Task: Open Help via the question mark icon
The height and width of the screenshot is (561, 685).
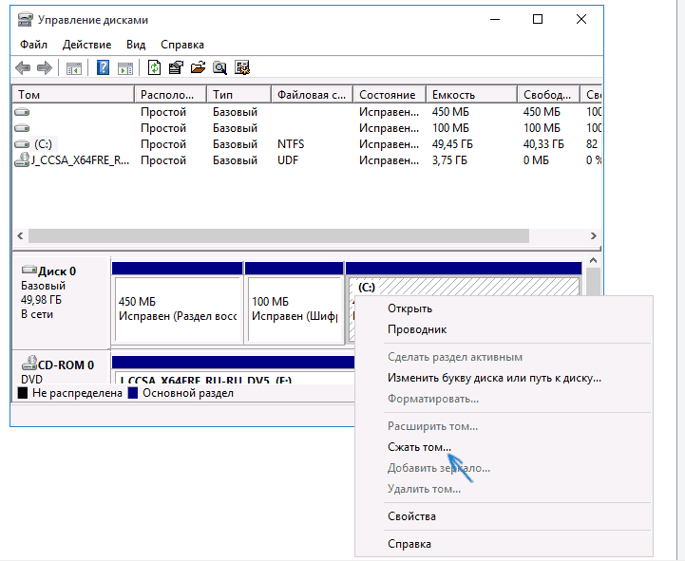Action: [103, 67]
